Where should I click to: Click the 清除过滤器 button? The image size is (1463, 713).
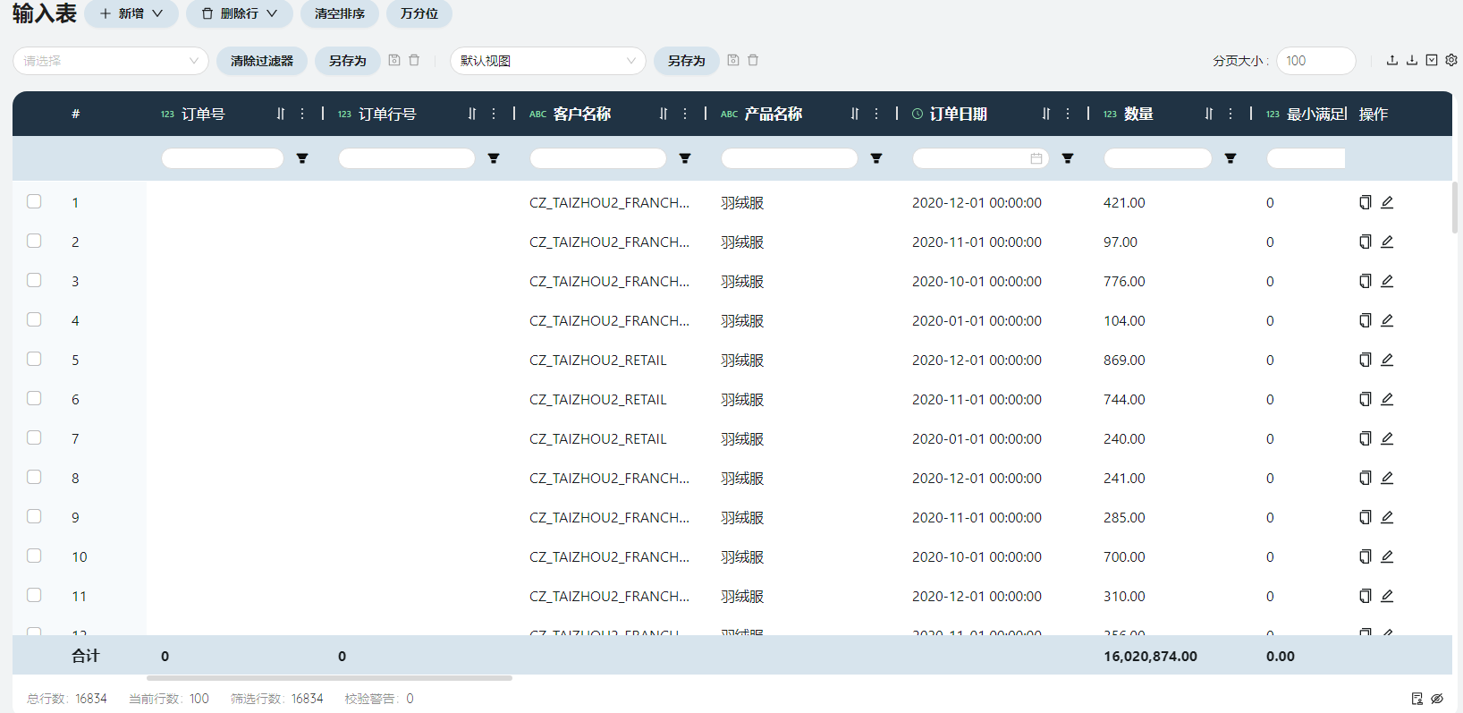pyautogui.click(x=262, y=61)
